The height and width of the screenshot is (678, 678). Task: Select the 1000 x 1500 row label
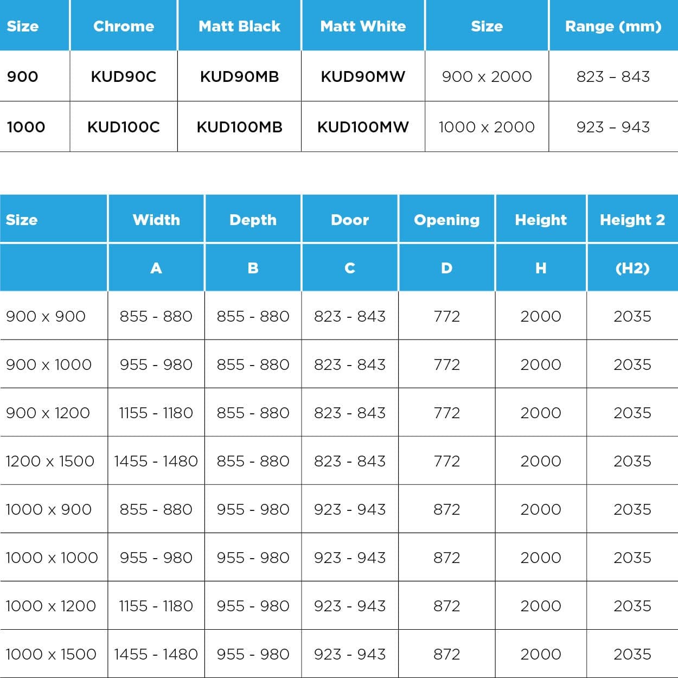(51, 654)
